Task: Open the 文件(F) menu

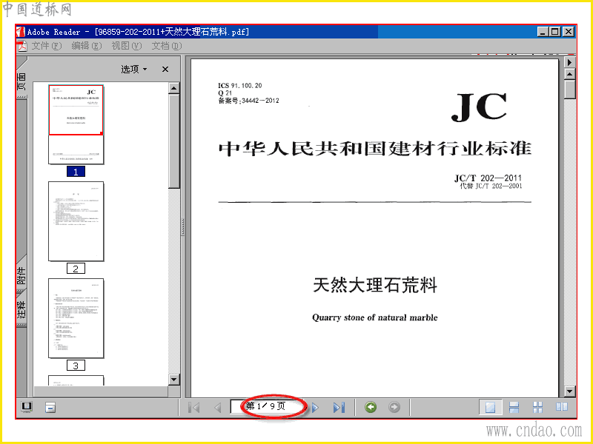Action: [47, 46]
